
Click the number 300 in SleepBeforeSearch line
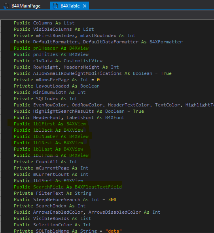pyautogui.click(x=112, y=199)
